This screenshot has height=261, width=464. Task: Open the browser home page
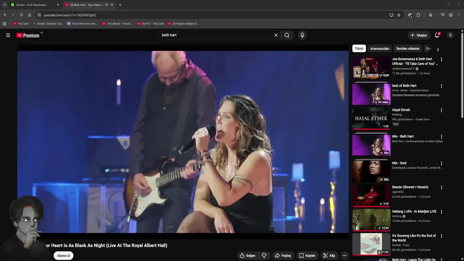click(29, 15)
